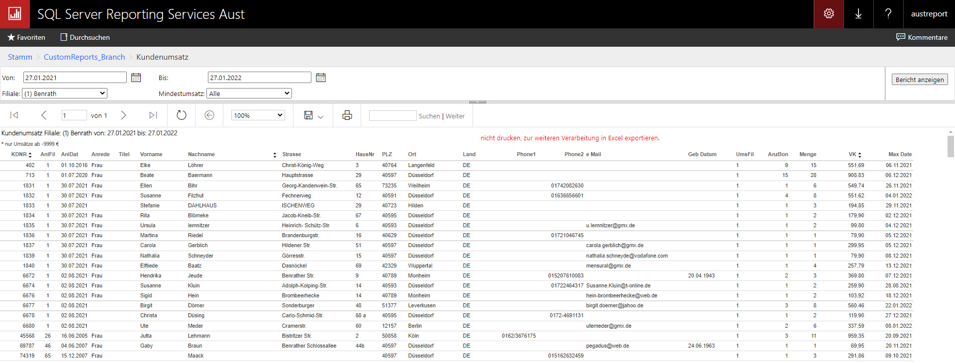Screen dimensions: 955x363
Task: Navigate back to parent report
Action: tap(209, 115)
